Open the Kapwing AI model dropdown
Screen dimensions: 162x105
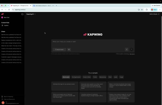click(x=31, y=14)
